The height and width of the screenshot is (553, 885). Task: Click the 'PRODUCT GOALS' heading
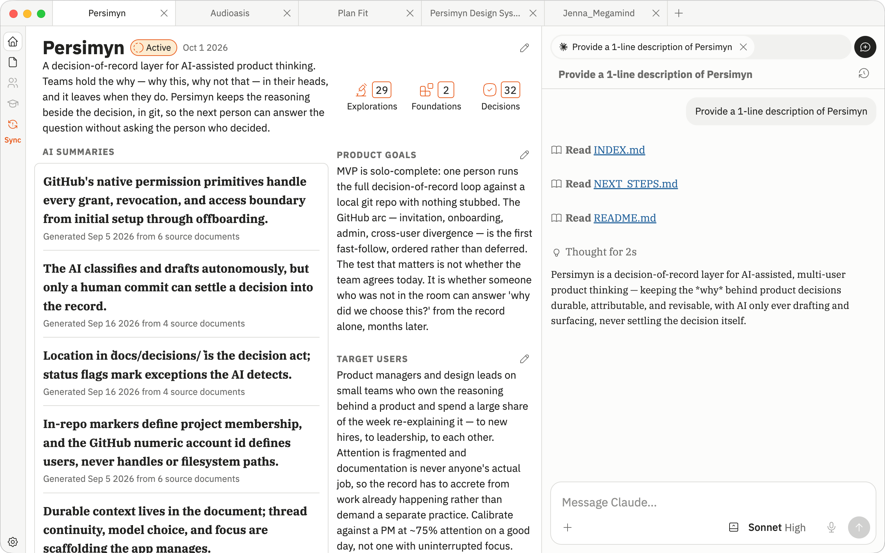click(376, 155)
